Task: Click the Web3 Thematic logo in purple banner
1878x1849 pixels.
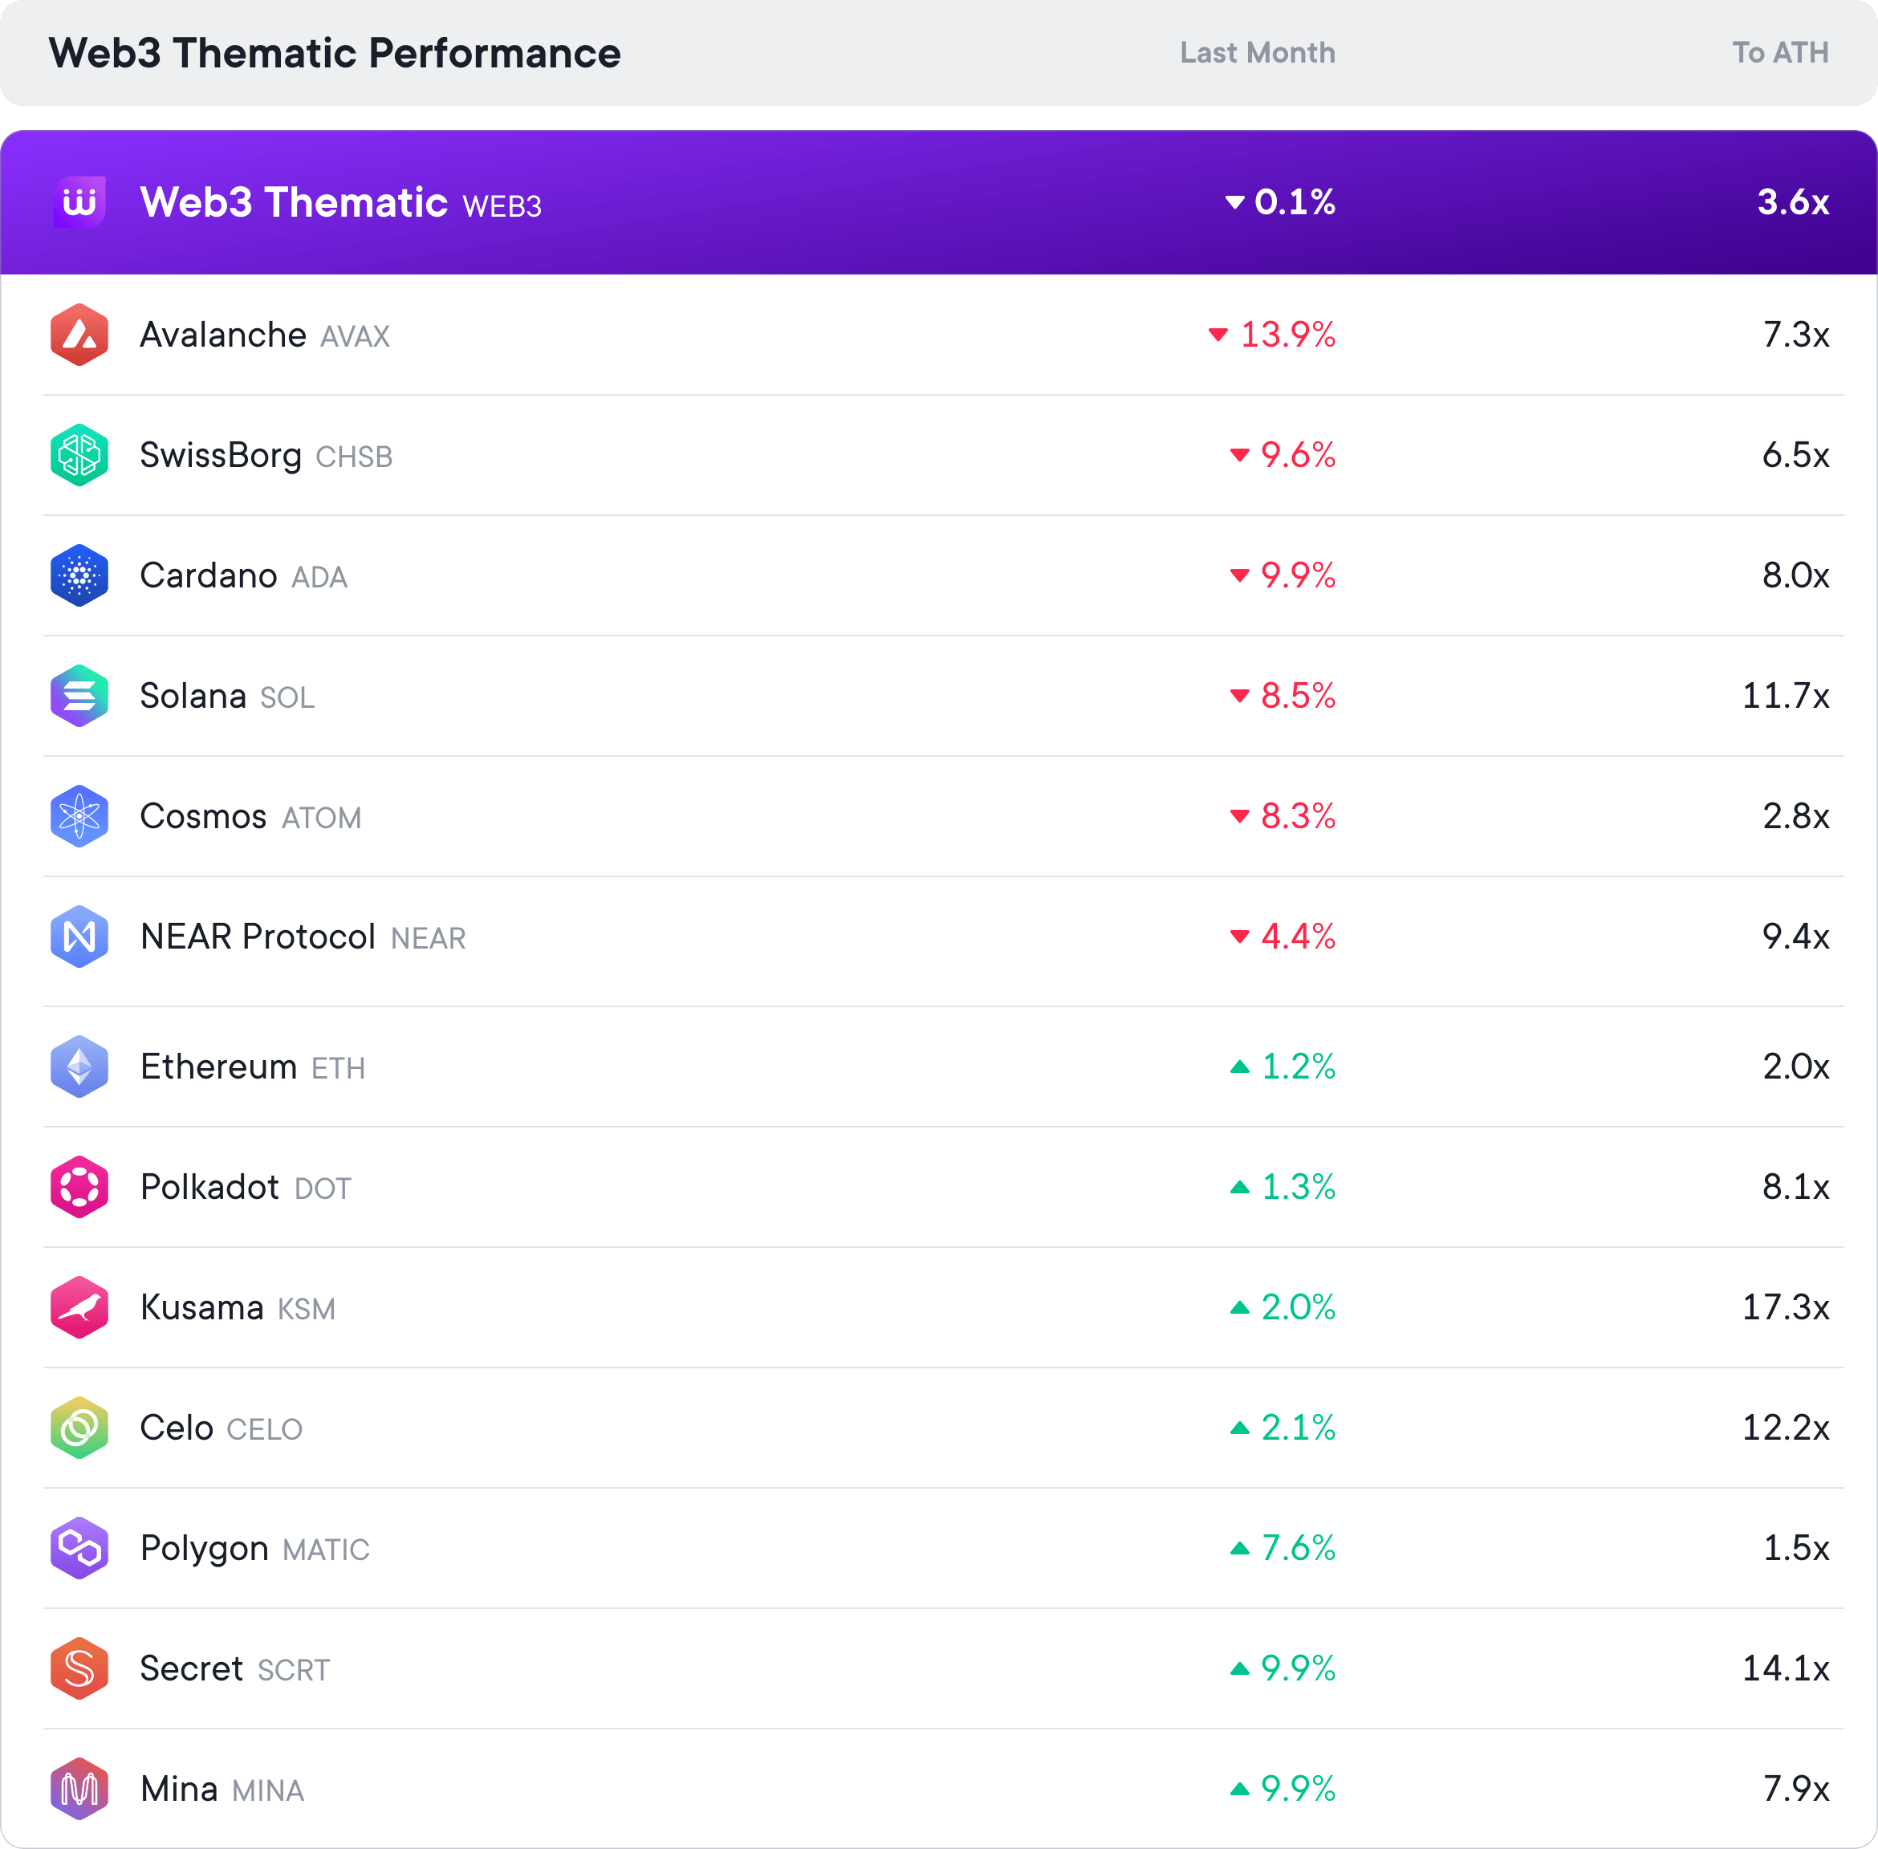Action: tap(79, 202)
